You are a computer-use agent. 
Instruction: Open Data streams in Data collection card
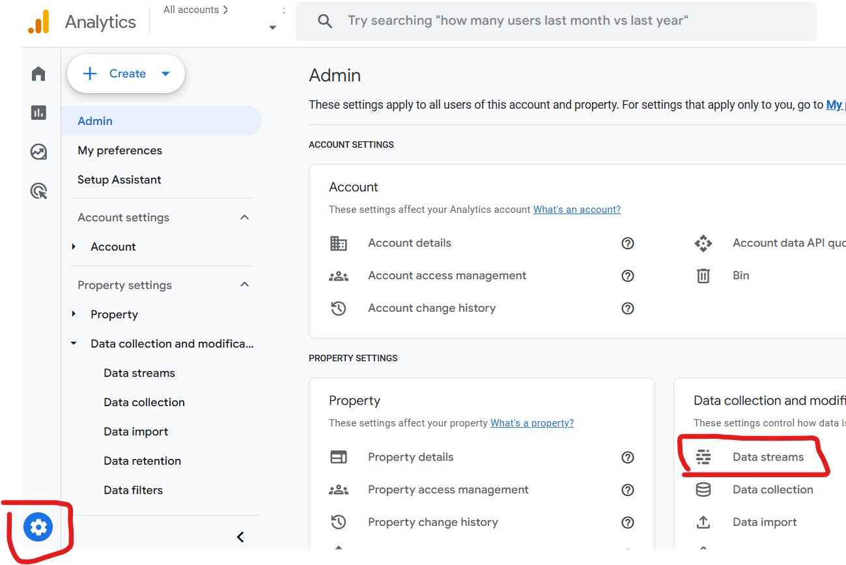[x=768, y=457]
